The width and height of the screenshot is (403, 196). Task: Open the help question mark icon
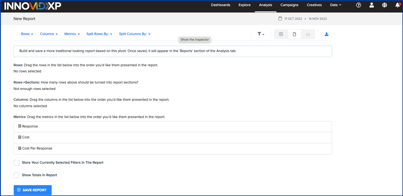(359, 5)
